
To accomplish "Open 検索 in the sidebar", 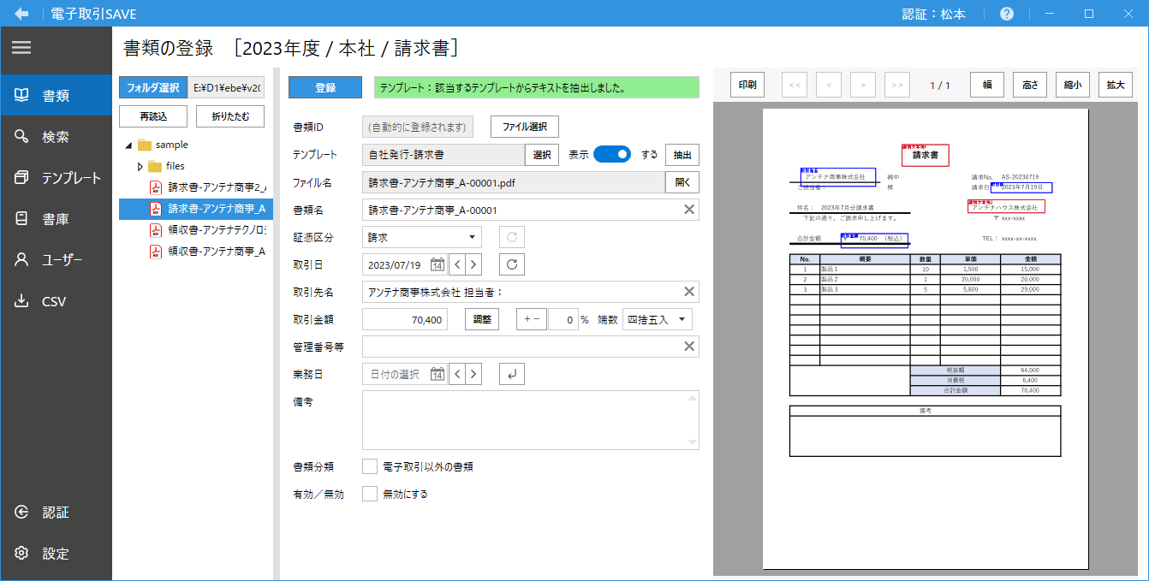I will 56,137.
